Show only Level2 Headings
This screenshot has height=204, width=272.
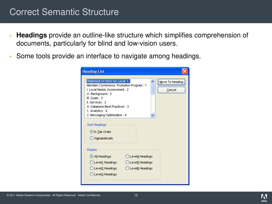pos(92,168)
